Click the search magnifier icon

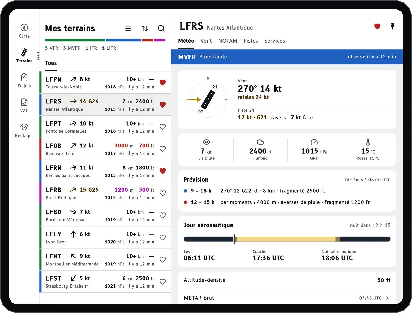pos(161,28)
